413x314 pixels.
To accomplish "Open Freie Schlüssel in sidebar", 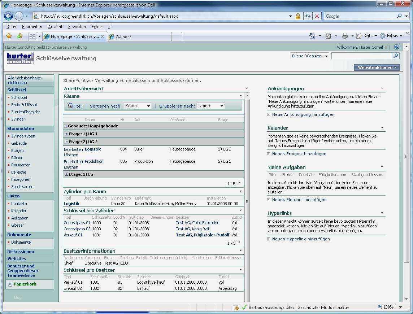I will click(24, 105).
